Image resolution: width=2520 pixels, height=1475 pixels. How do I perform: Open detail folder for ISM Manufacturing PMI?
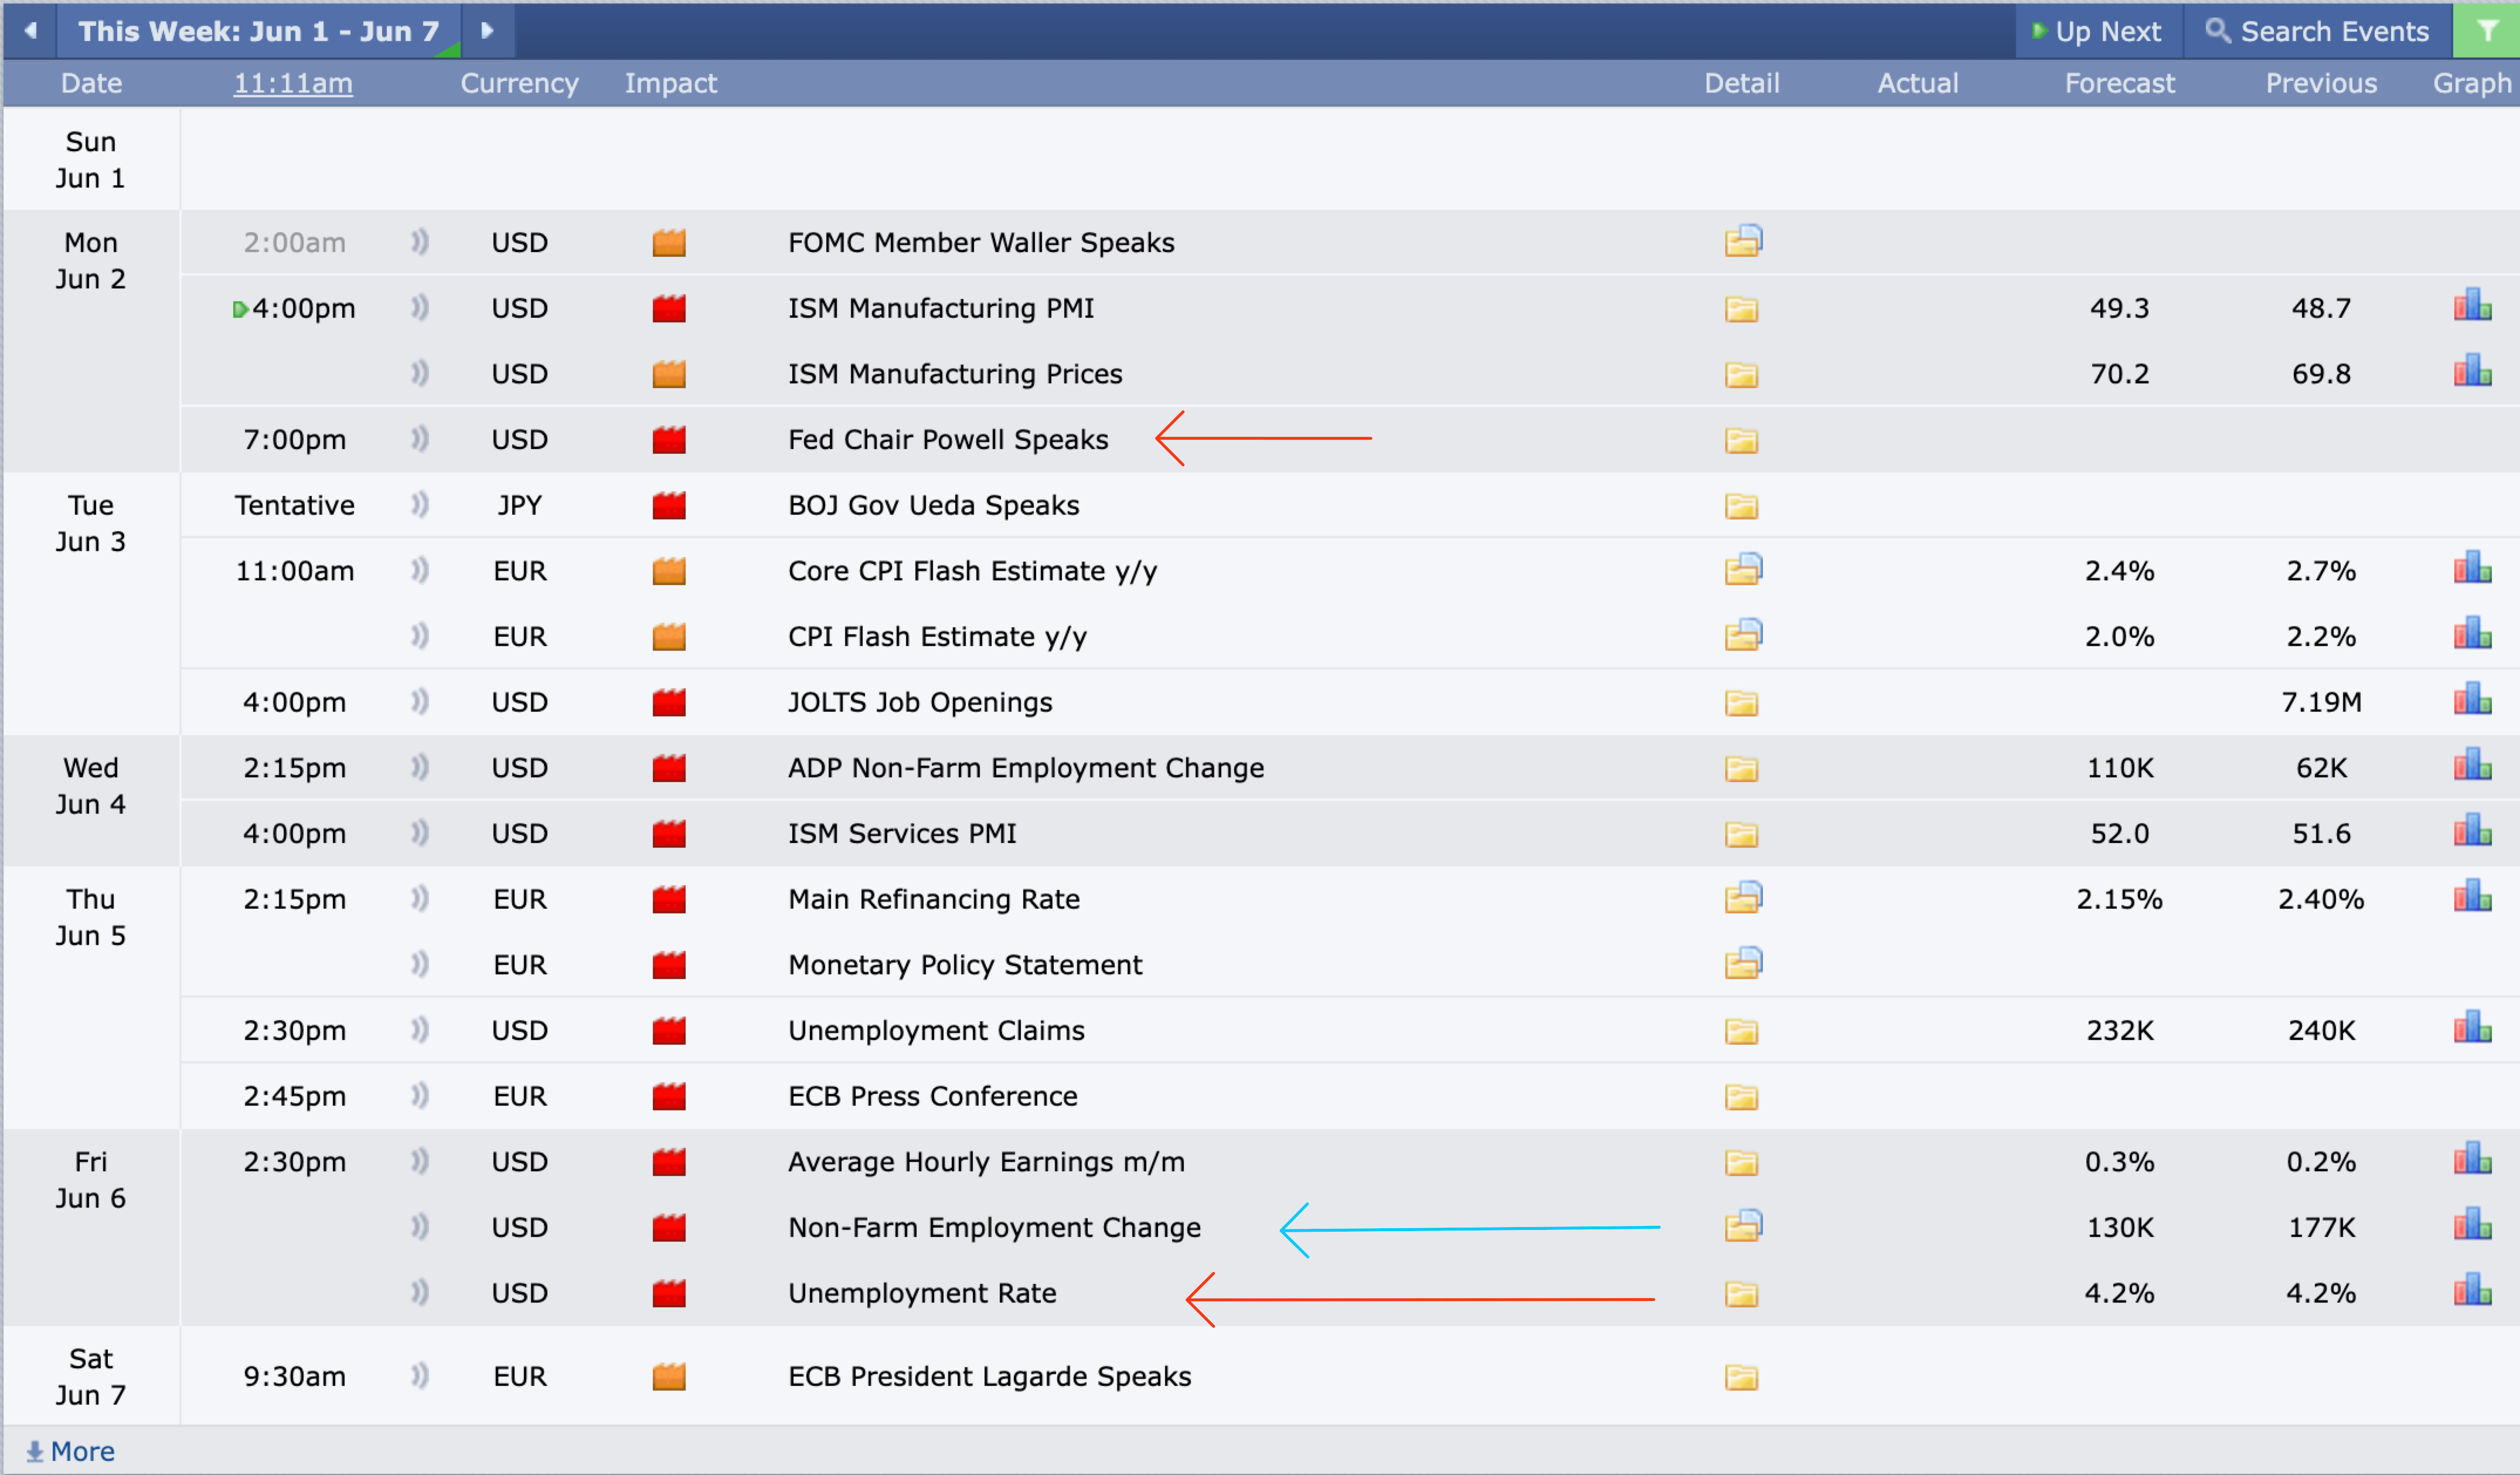click(1741, 309)
